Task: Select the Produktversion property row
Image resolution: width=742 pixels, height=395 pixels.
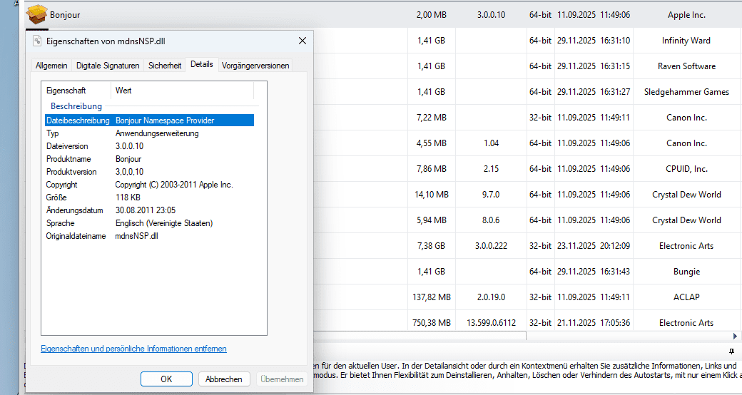Action: pyautogui.click(x=150, y=172)
